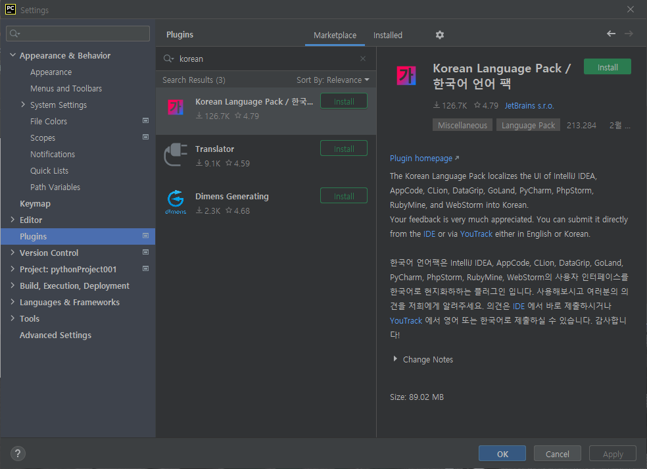The image size is (647, 469).
Task: Select the Translator result row title
Action: click(x=214, y=149)
